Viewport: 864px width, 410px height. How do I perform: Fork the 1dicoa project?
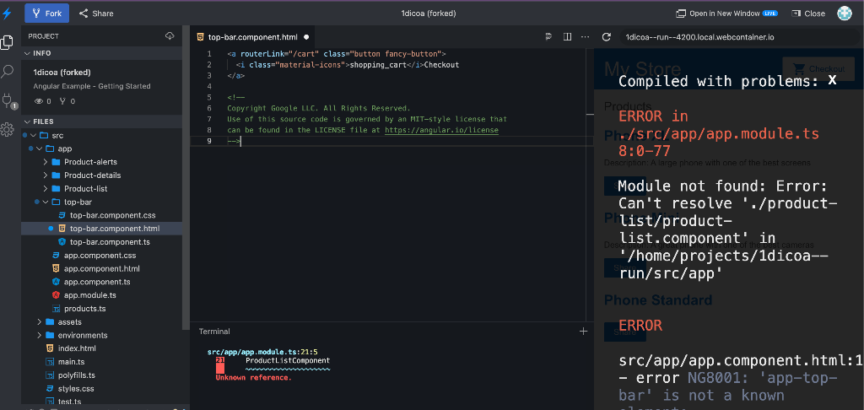[47, 13]
